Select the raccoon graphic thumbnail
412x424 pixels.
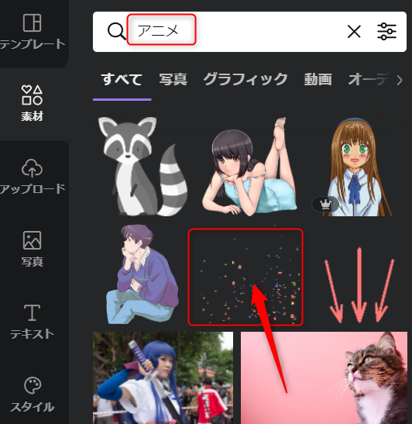pos(142,167)
